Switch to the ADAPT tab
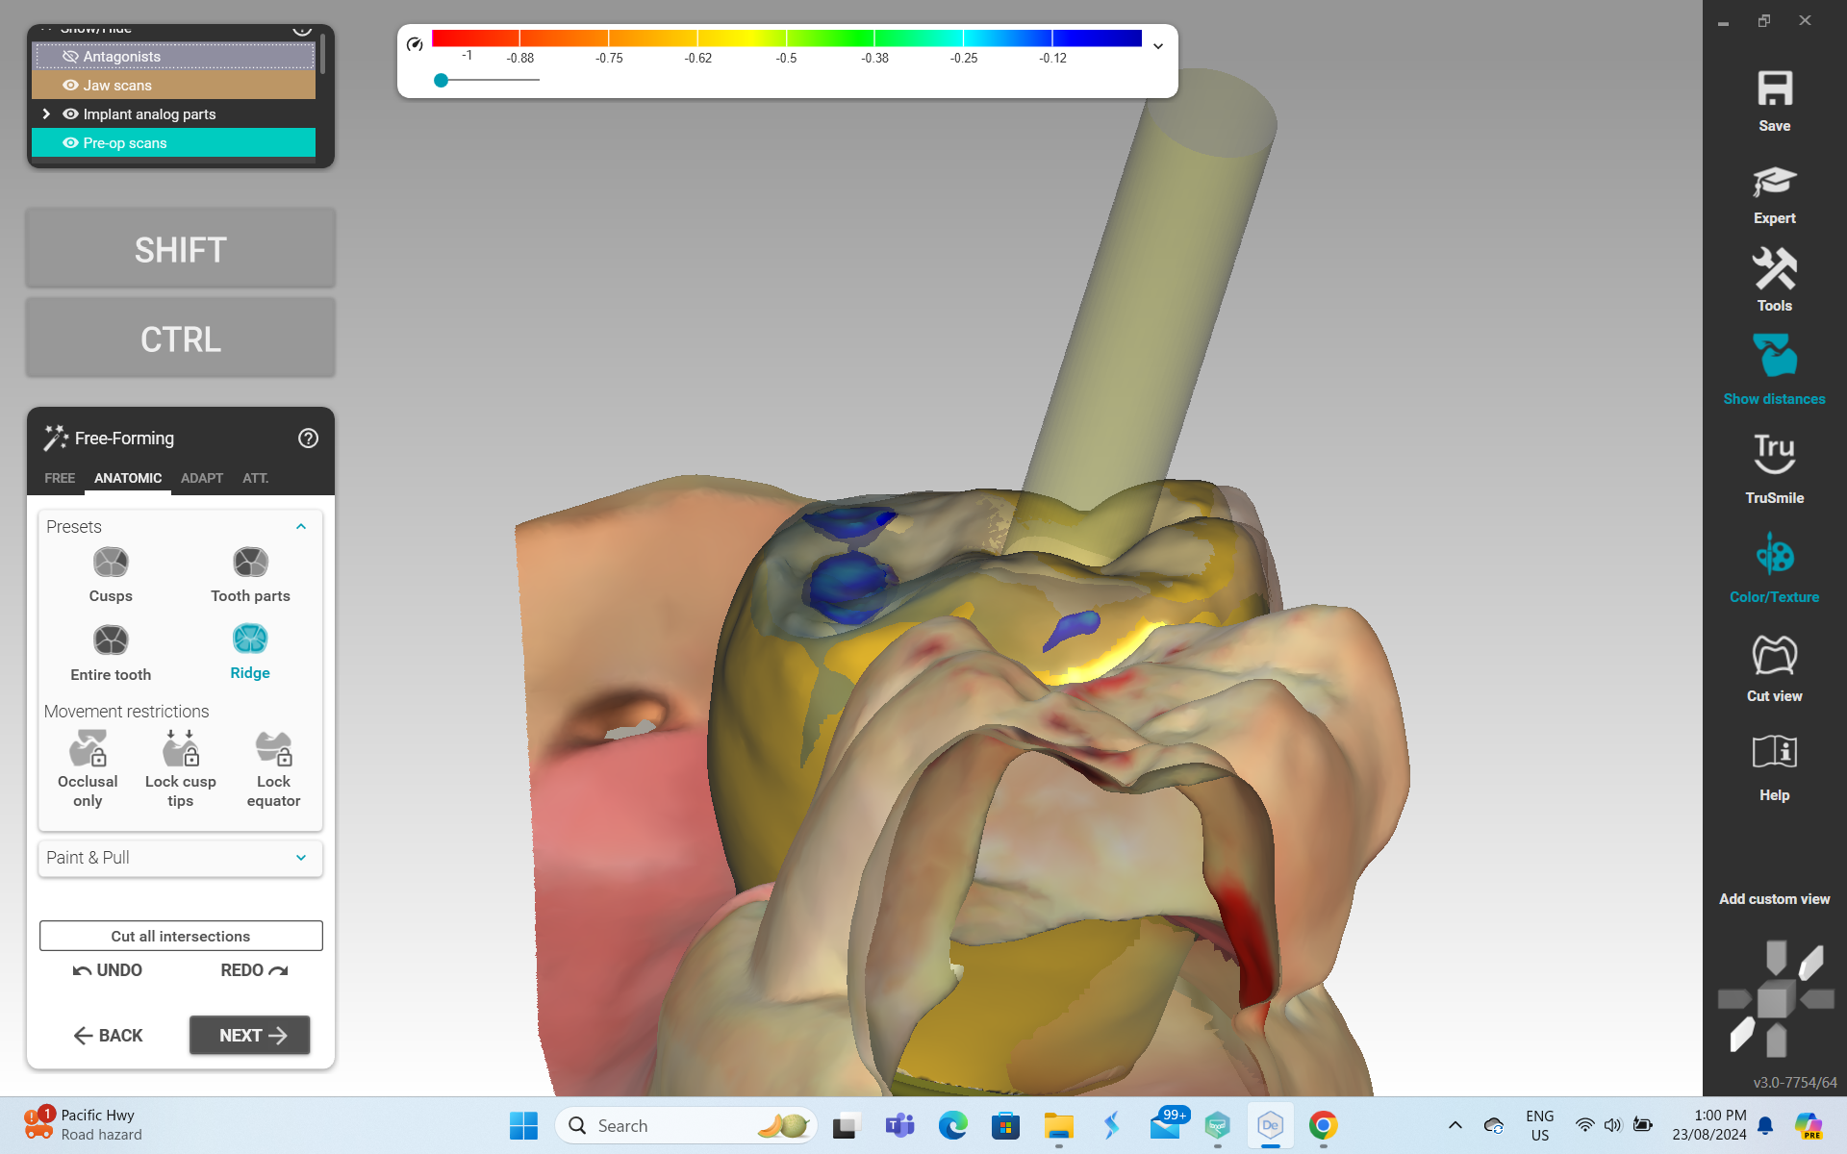The width and height of the screenshot is (1847, 1154). (x=201, y=478)
